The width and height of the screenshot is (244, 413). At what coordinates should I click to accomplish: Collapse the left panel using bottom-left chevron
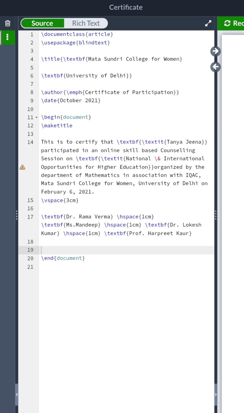click(x=17, y=394)
